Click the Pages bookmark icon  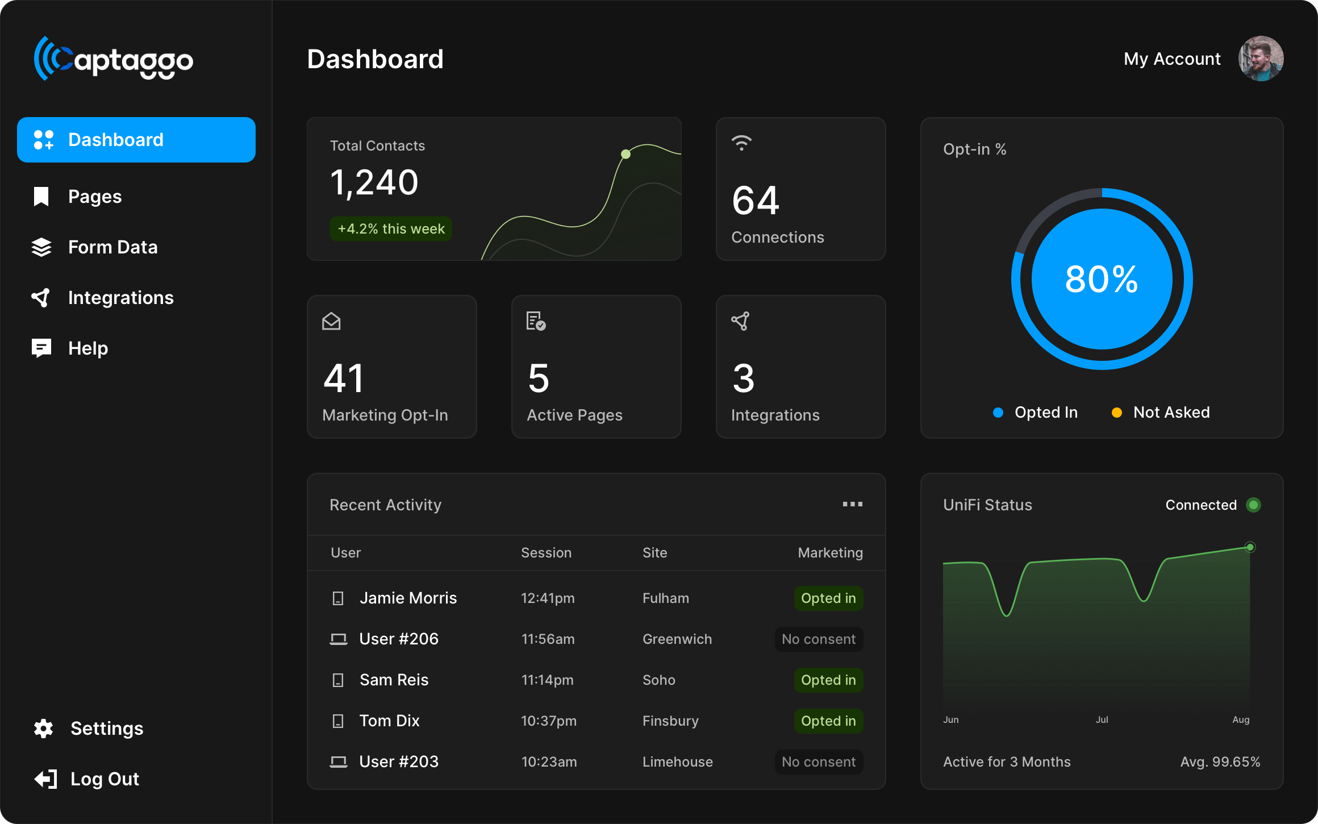41,197
